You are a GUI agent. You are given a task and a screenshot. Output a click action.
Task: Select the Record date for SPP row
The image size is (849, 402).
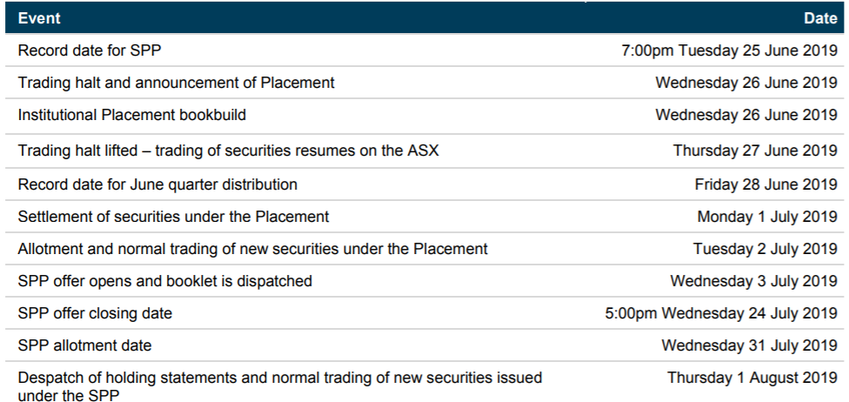[424, 50]
